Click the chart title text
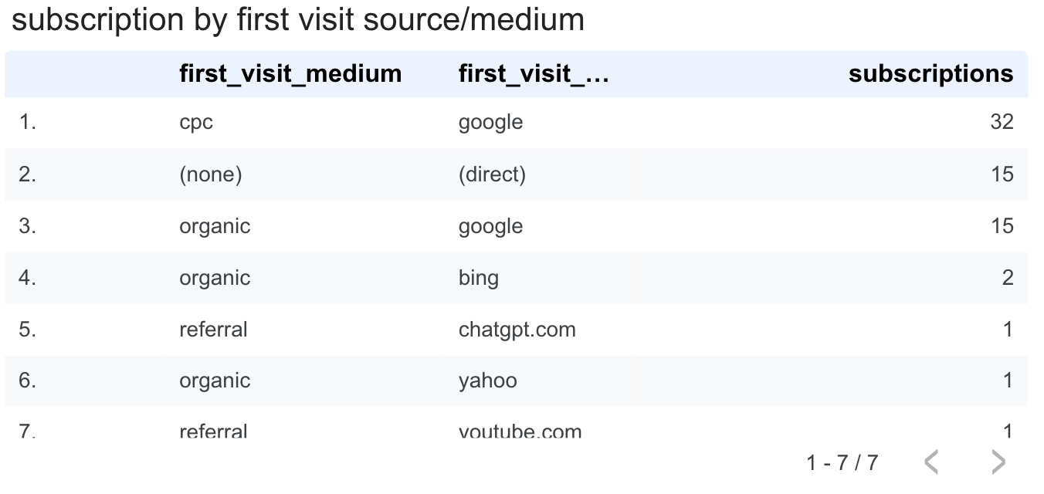 click(x=298, y=19)
